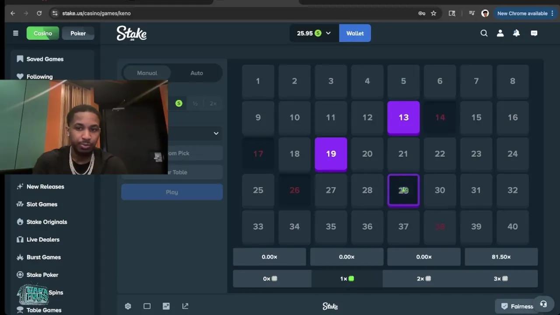Viewport: 560px width, 315px height.
Task: Click the search magnifier icon
Action: pos(484,33)
